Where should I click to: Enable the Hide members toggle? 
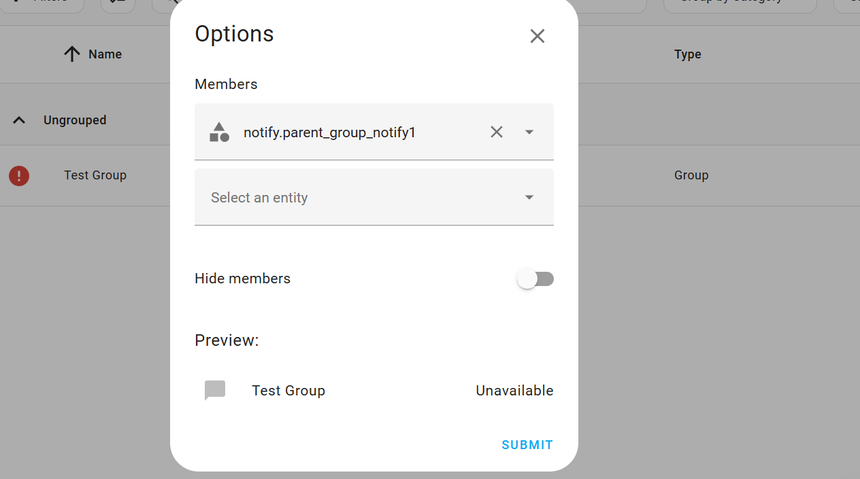[x=535, y=279]
